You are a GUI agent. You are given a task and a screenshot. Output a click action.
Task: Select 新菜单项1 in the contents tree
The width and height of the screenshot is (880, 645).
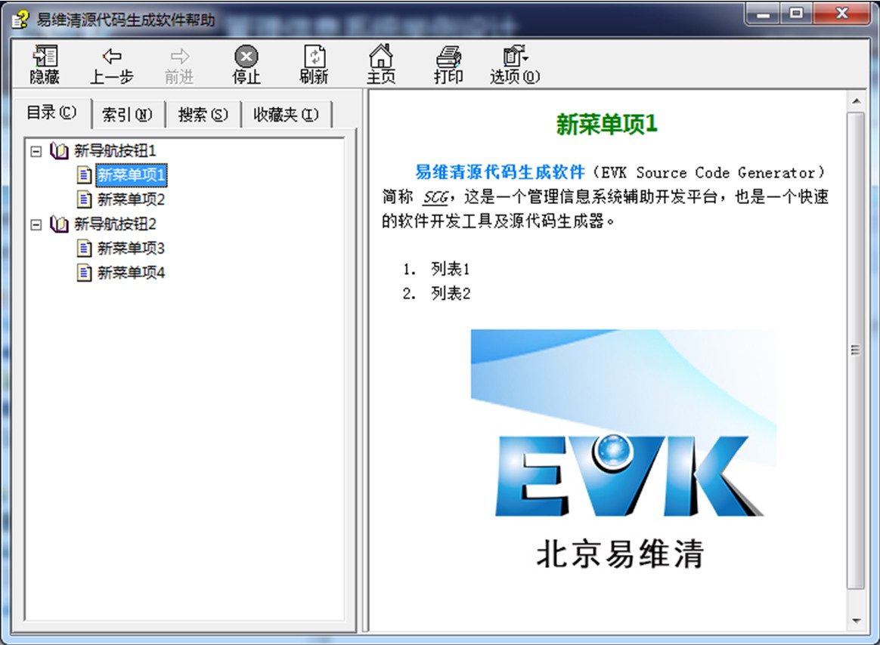(132, 175)
